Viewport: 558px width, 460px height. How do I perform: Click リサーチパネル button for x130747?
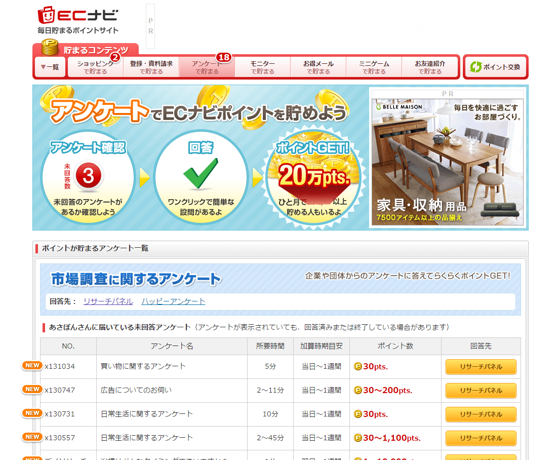point(481,391)
